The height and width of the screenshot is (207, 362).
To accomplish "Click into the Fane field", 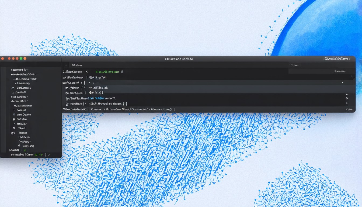I will coord(322,65).
